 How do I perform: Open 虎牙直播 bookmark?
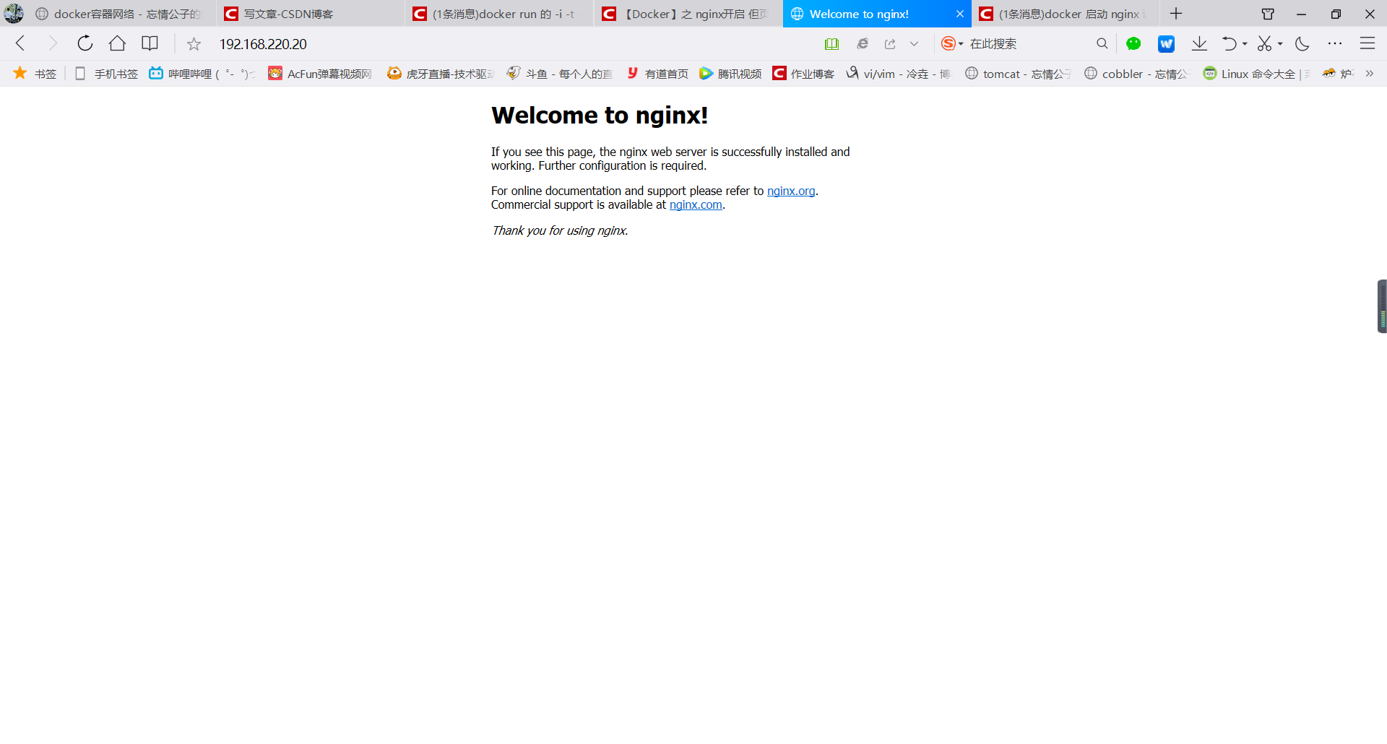(441, 74)
